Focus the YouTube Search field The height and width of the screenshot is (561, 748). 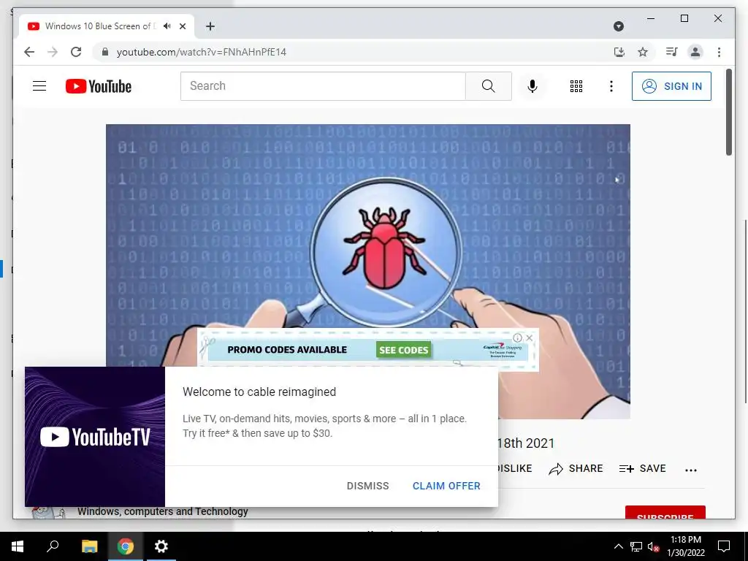(323, 86)
